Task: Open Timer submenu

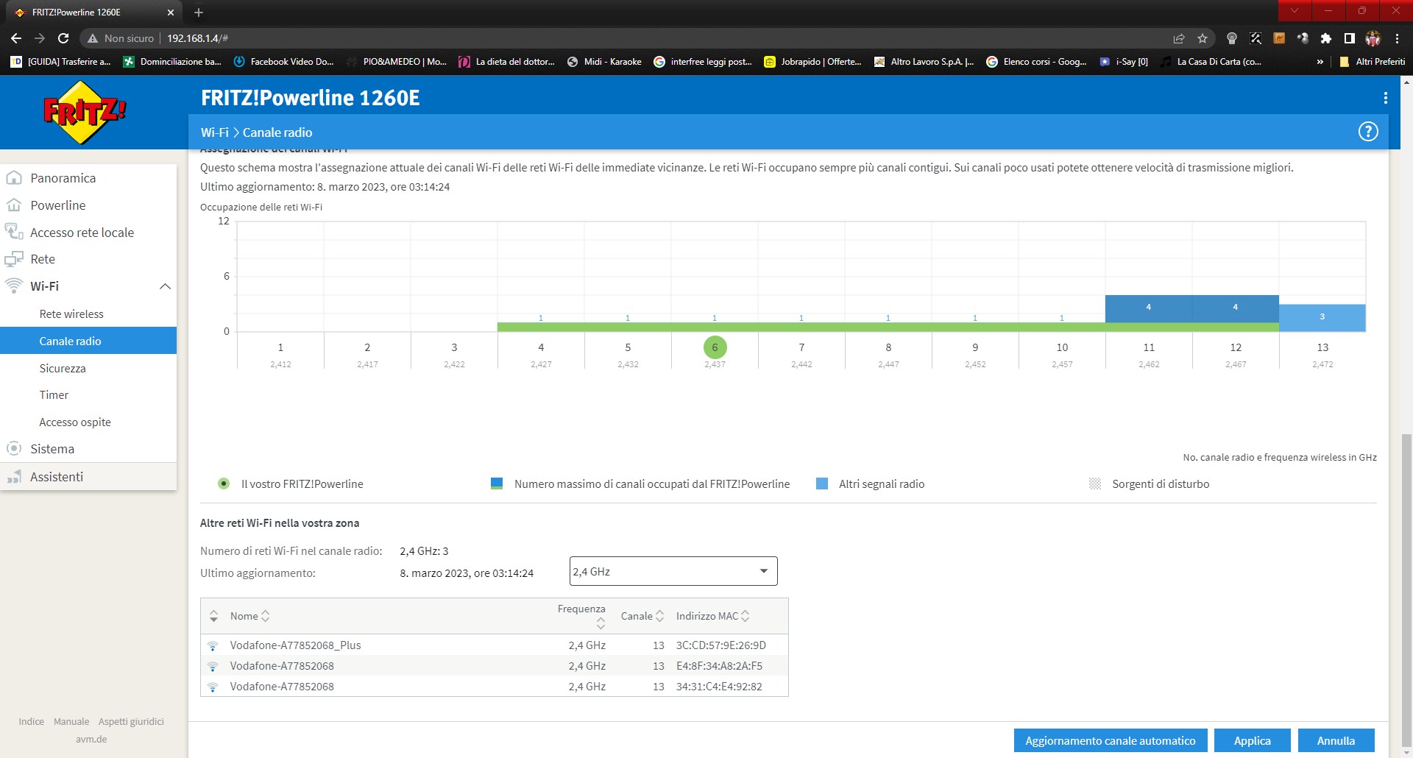Action: [54, 395]
